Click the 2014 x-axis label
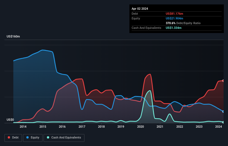Screen dimensions: 228x146 pyautogui.click(x=23, y=127)
